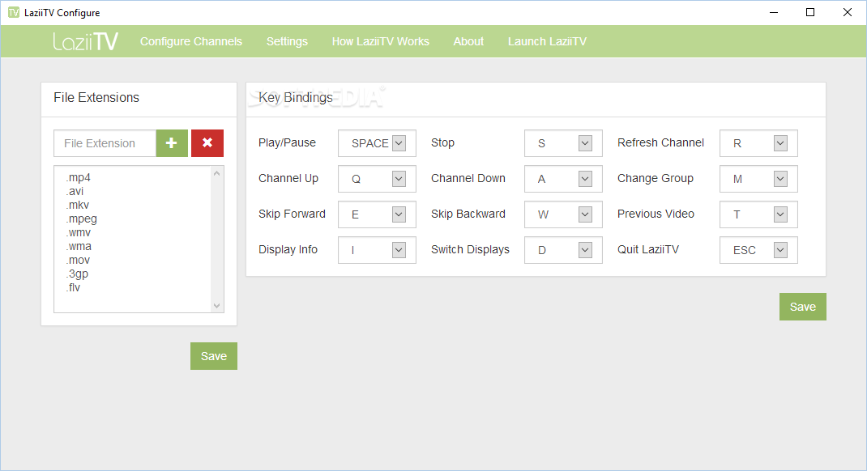Click the Play/Pause label

tap(287, 142)
